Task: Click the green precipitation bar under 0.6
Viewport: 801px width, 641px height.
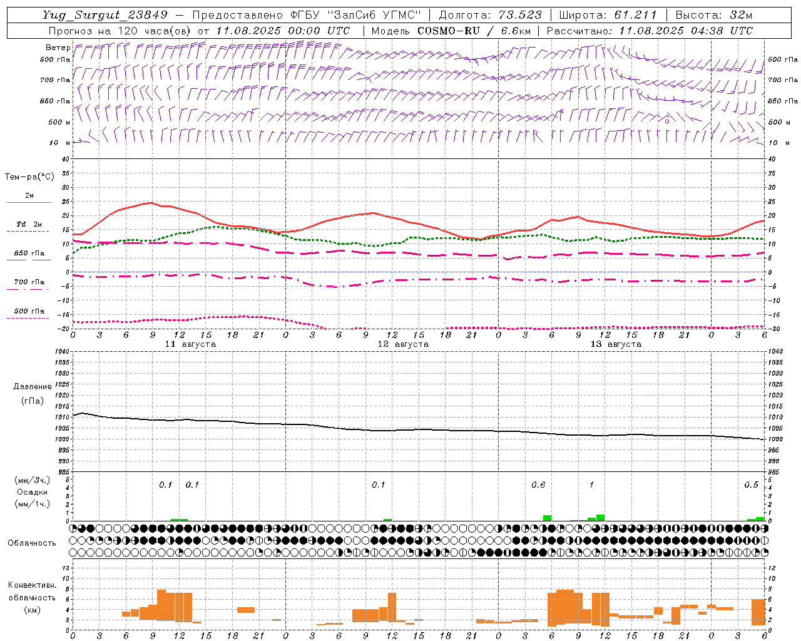Action: point(548,518)
